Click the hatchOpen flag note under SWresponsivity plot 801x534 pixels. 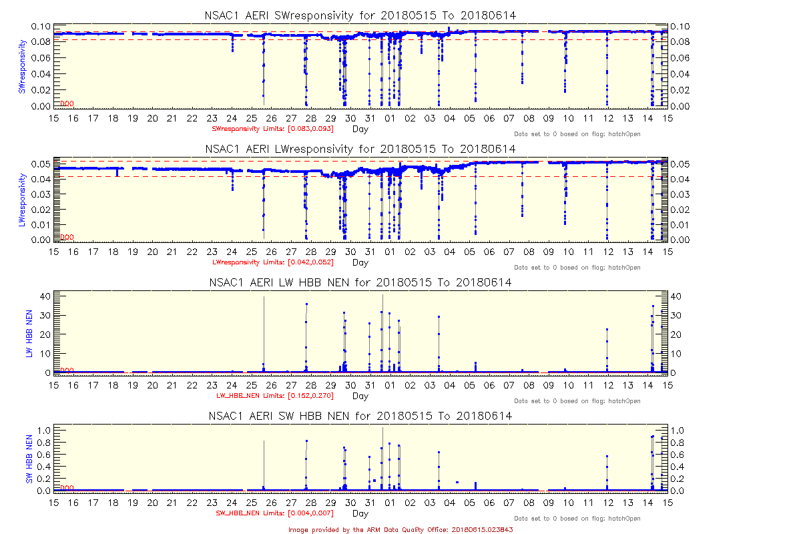tap(577, 134)
